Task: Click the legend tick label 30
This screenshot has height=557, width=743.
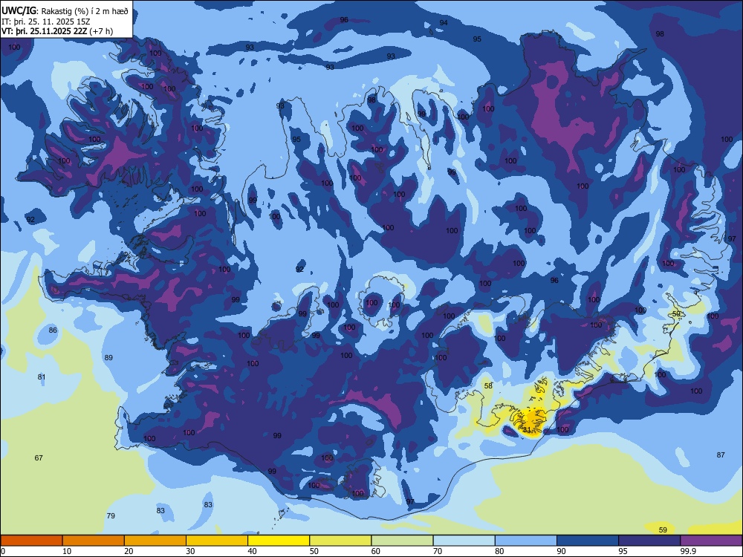Action: click(x=190, y=551)
